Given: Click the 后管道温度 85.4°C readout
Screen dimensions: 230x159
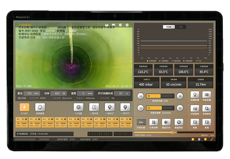Looking at the screenshot, I should tap(204, 70).
